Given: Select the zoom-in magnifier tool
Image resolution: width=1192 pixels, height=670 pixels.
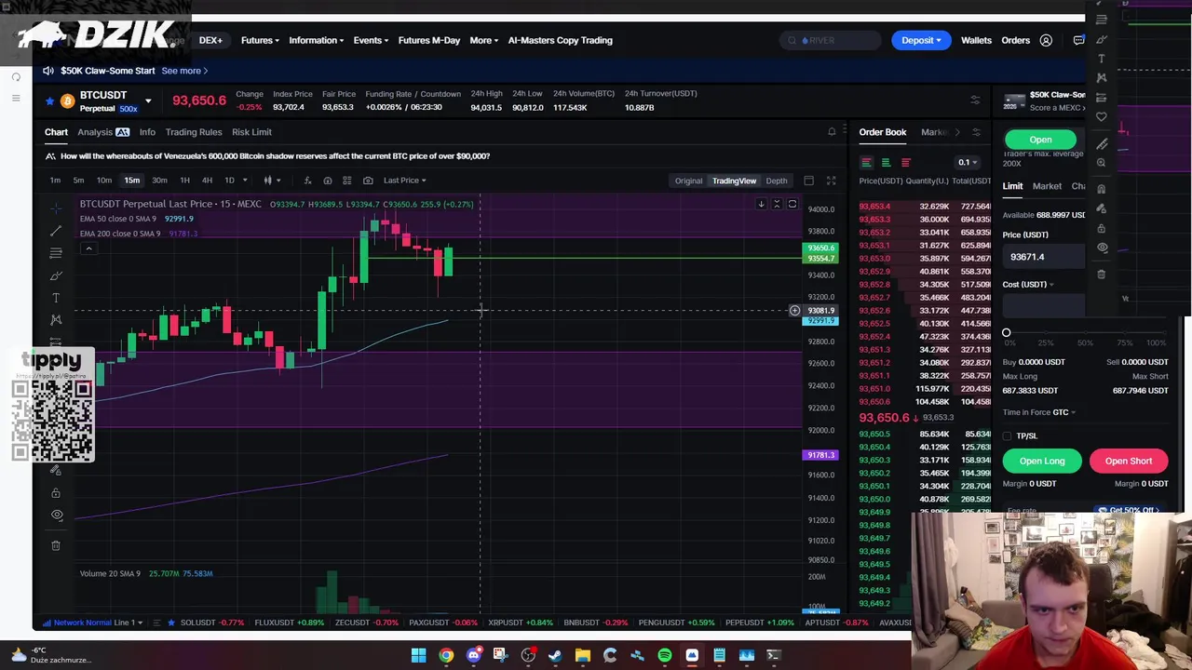Looking at the screenshot, I should [x=1102, y=163].
